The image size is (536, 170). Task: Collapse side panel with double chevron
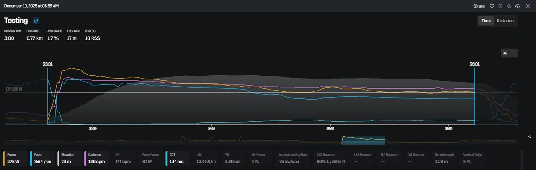tap(529, 137)
